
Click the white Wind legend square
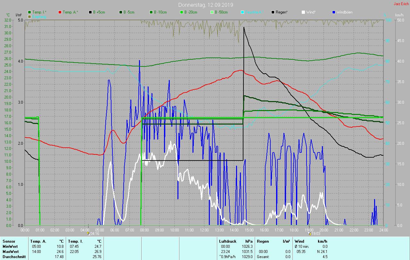coord(303,12)
